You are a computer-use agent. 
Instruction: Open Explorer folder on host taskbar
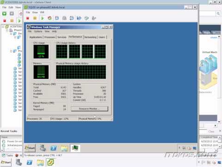tap(40, 162)
